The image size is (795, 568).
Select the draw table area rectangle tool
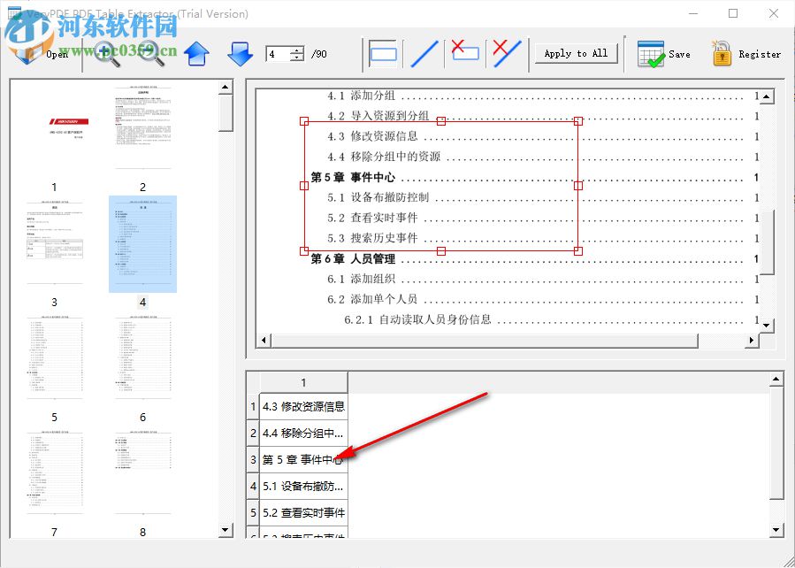click(382, 53)
